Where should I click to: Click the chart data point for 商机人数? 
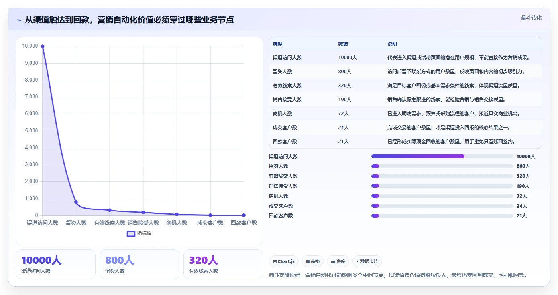177,214
